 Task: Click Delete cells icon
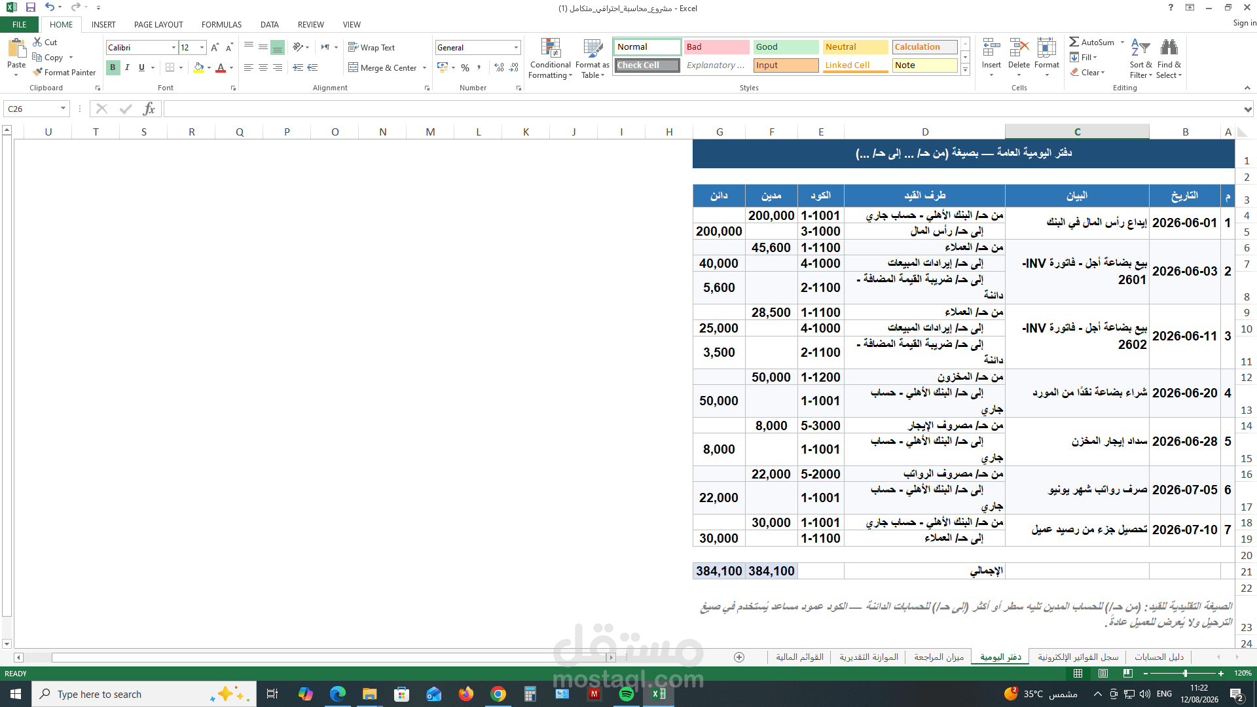[x=1019, y=48]
